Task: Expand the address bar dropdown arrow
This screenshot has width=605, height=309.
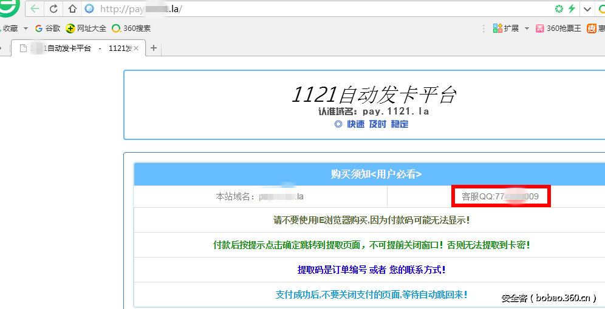Action: tap(587, 9)
